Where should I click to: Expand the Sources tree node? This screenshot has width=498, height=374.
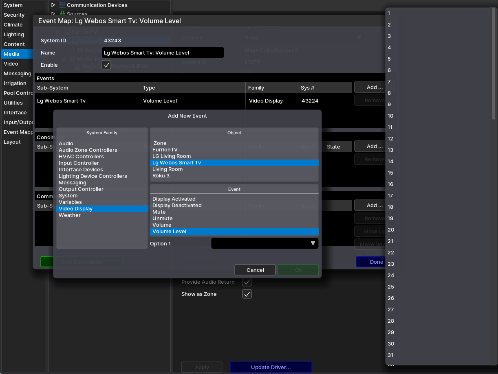click(53, 14)
